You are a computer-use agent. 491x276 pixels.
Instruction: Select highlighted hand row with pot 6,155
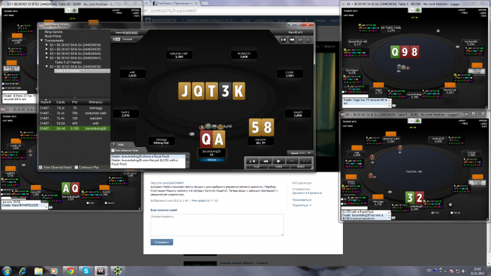point(74,128)
